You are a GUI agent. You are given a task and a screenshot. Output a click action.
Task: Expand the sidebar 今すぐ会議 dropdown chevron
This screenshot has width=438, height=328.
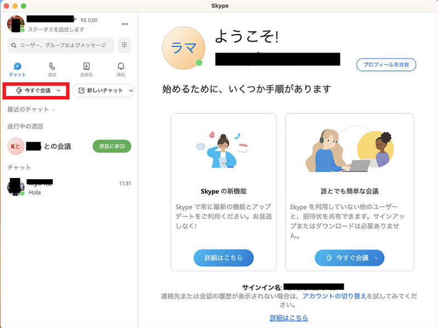point(58,90)
